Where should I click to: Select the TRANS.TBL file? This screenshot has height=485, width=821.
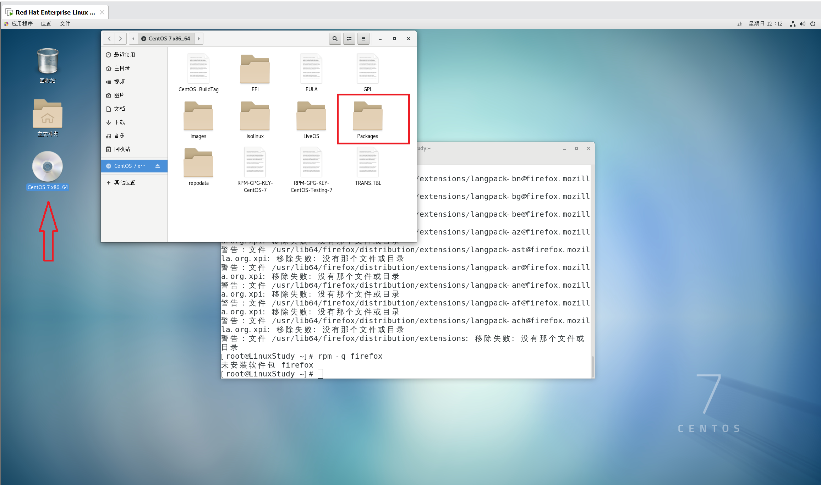tap(368, 167)
